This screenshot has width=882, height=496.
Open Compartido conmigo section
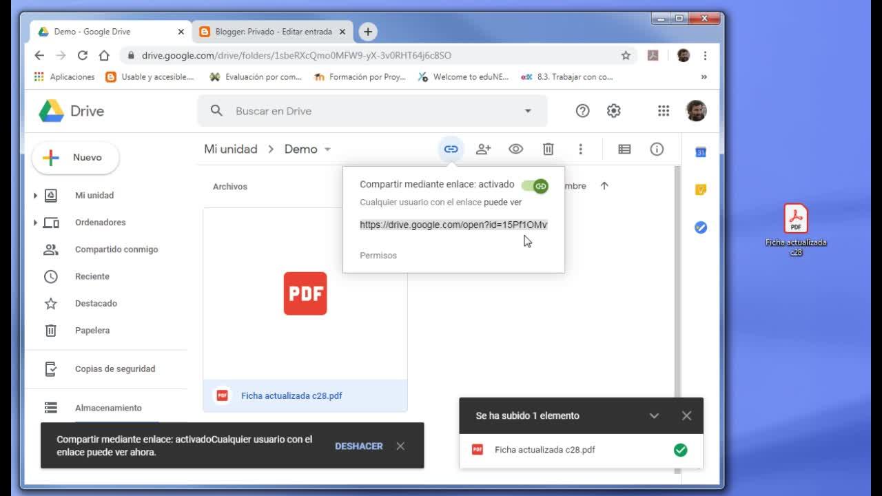(116, 249)
